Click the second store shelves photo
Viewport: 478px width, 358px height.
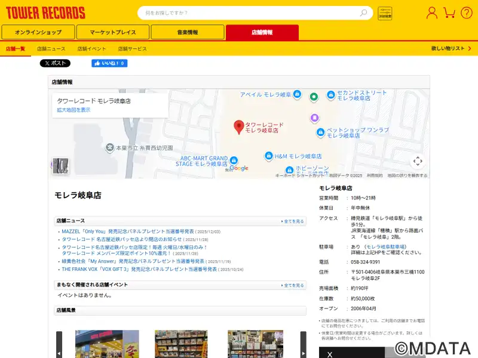pos(181,344)
